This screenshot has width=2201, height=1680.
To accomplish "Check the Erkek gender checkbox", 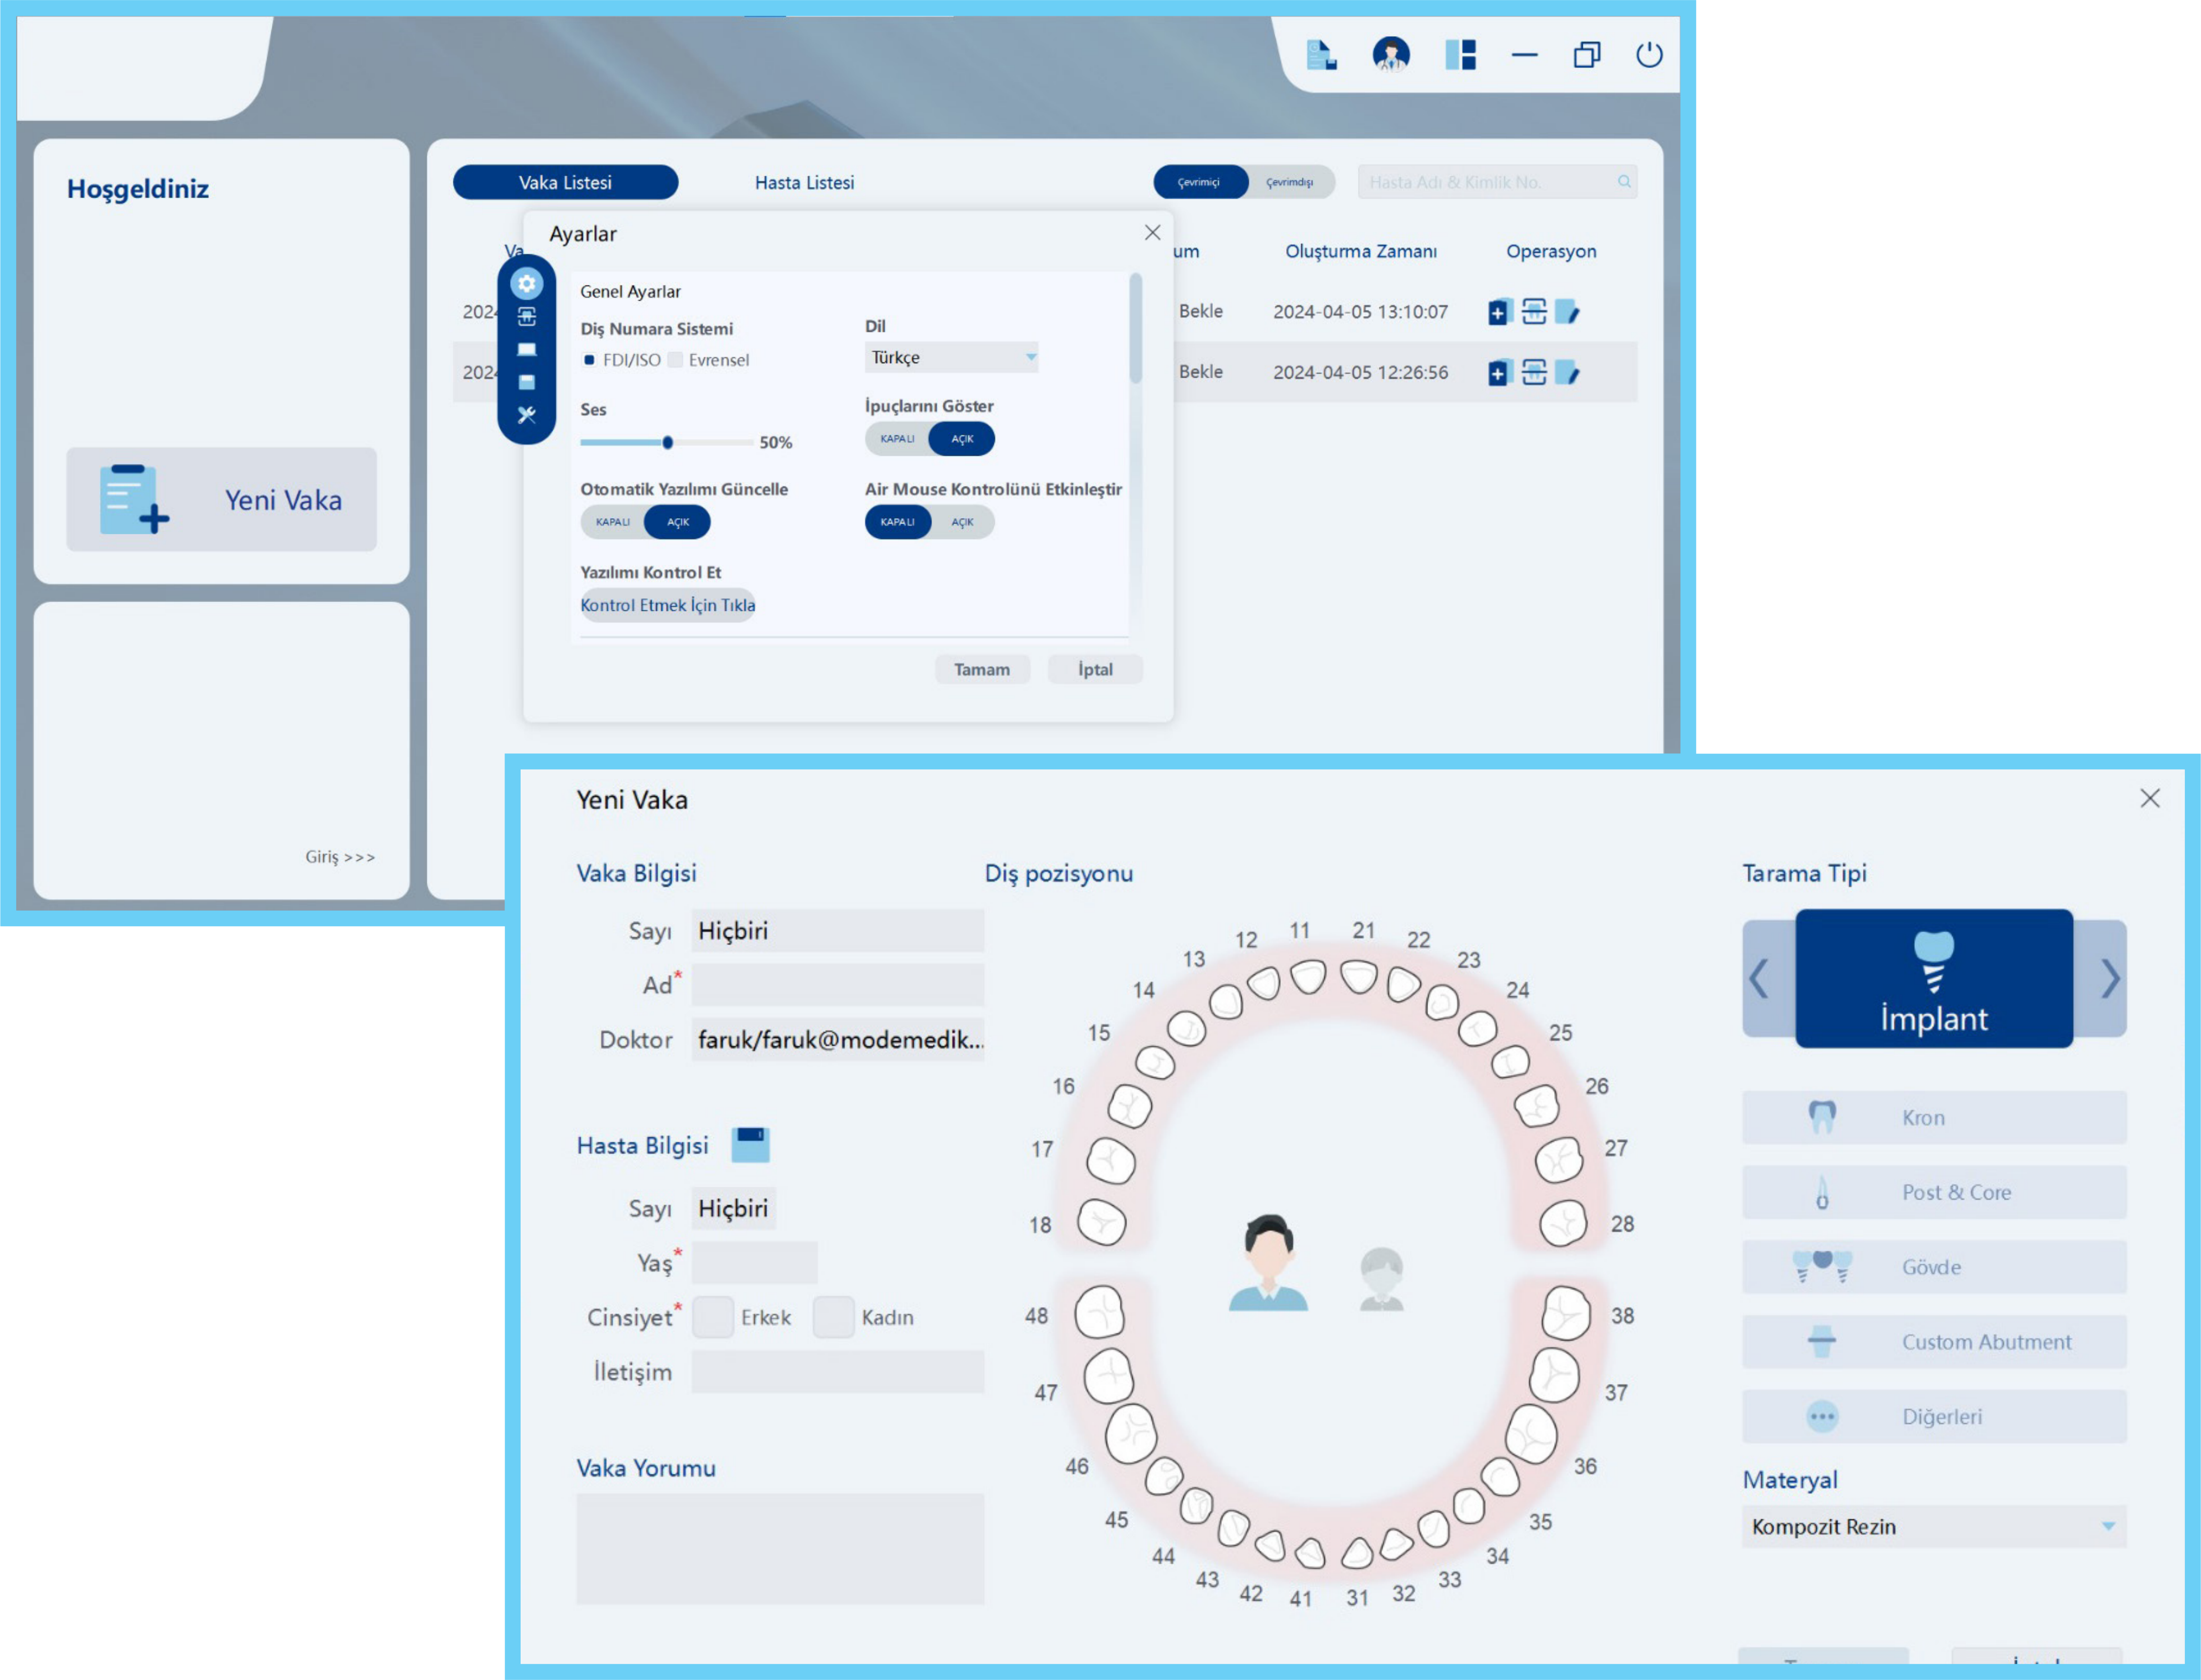I will [x=712, y=1317].
